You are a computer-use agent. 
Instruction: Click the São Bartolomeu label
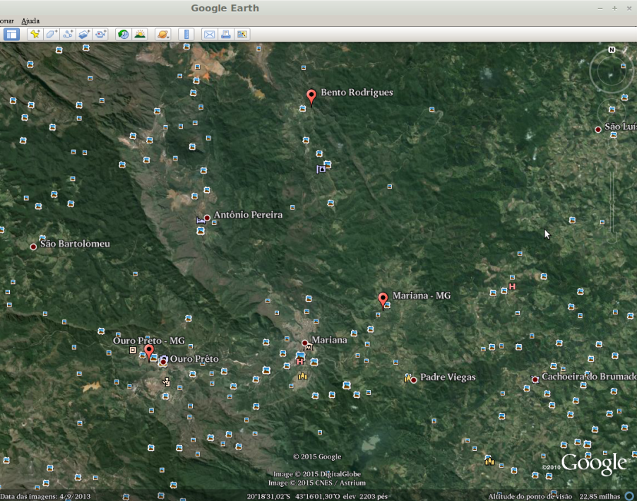[x=75, y=244]
